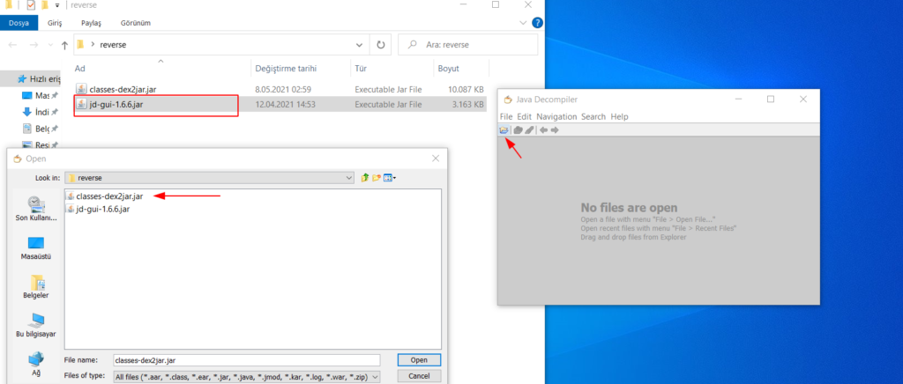Go to Son Kullanılan places shortcut
The height and width of the screenshot is (384, 903).
pos(36,209)
